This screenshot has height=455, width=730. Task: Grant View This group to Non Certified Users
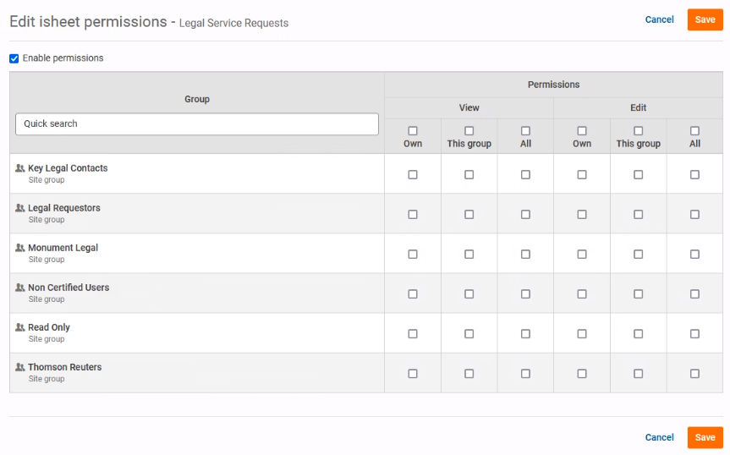click(x=469, y=294)
